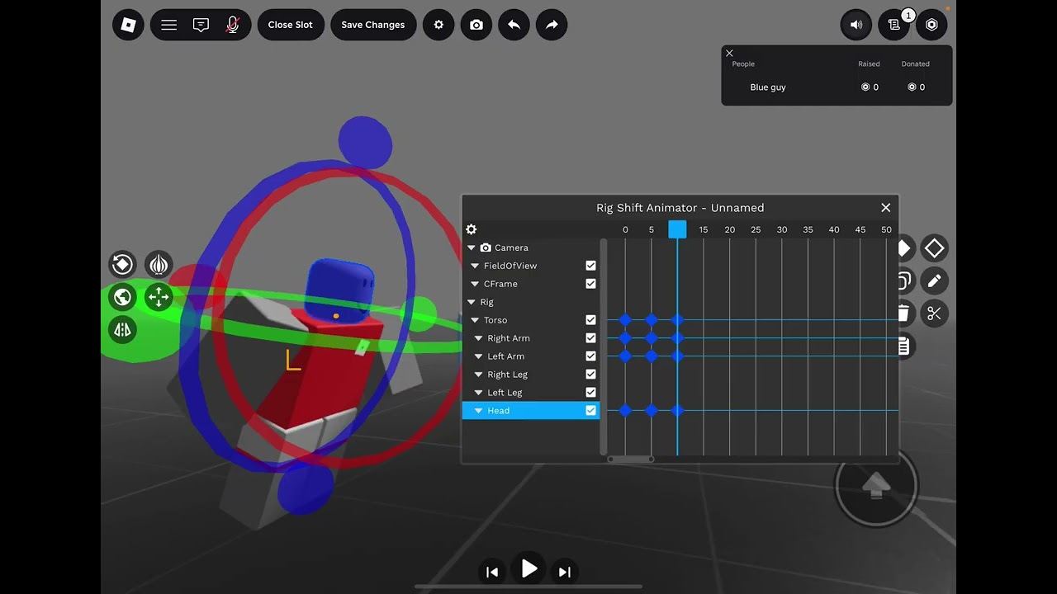The image size is (1057, 594).
Task: Select Torso keyframe at frame 0
Action: point(625,320)
